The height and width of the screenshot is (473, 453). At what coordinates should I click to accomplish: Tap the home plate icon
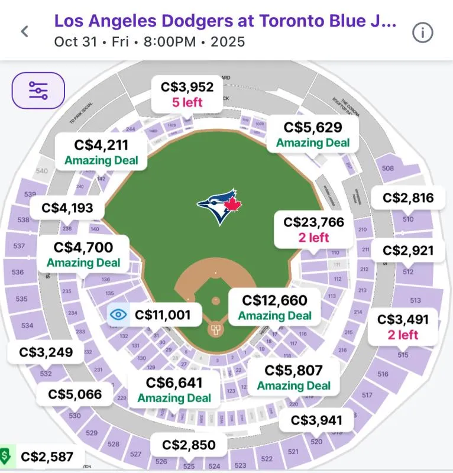pos(215,329)
